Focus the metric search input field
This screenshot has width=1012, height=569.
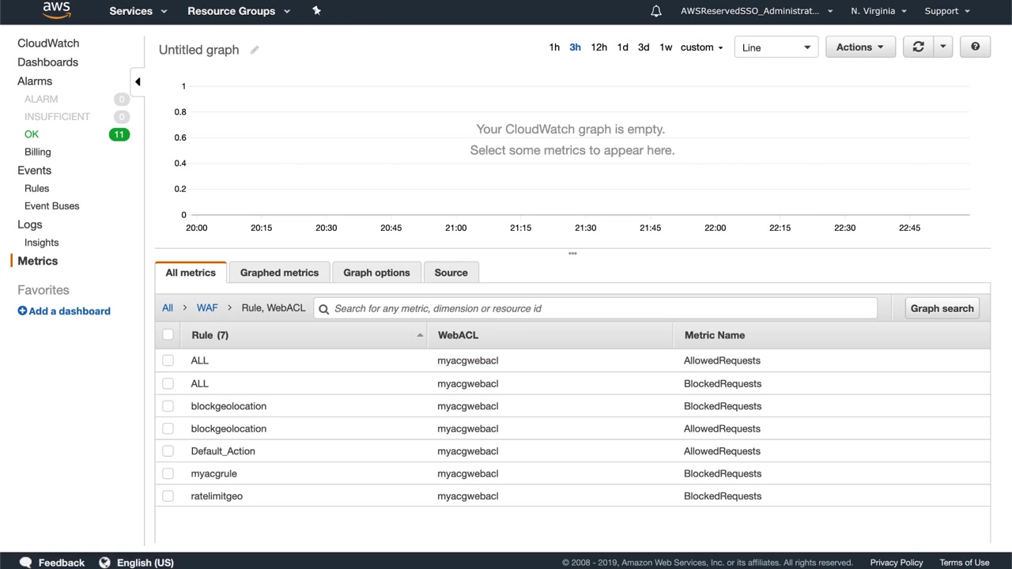[601, 308]
